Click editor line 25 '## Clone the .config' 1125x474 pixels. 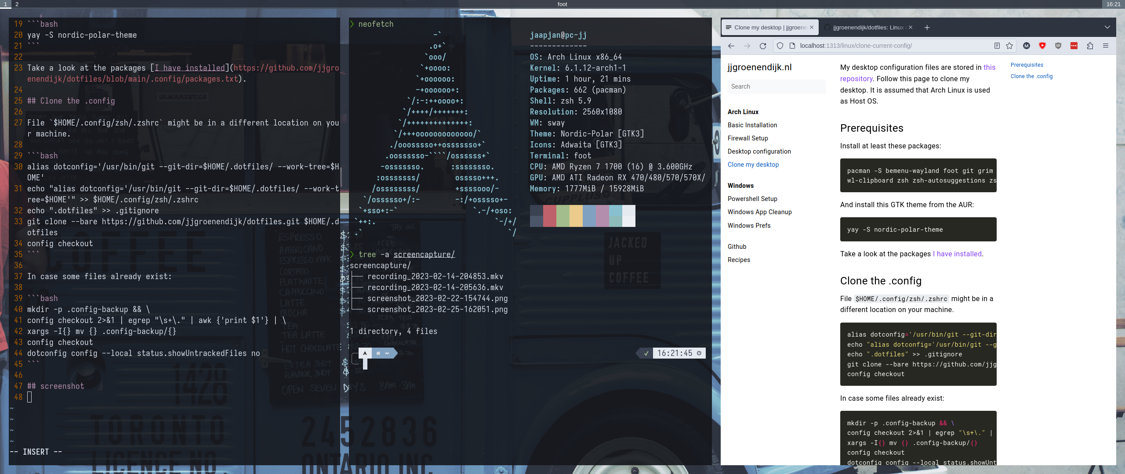[x=71, y=101]
